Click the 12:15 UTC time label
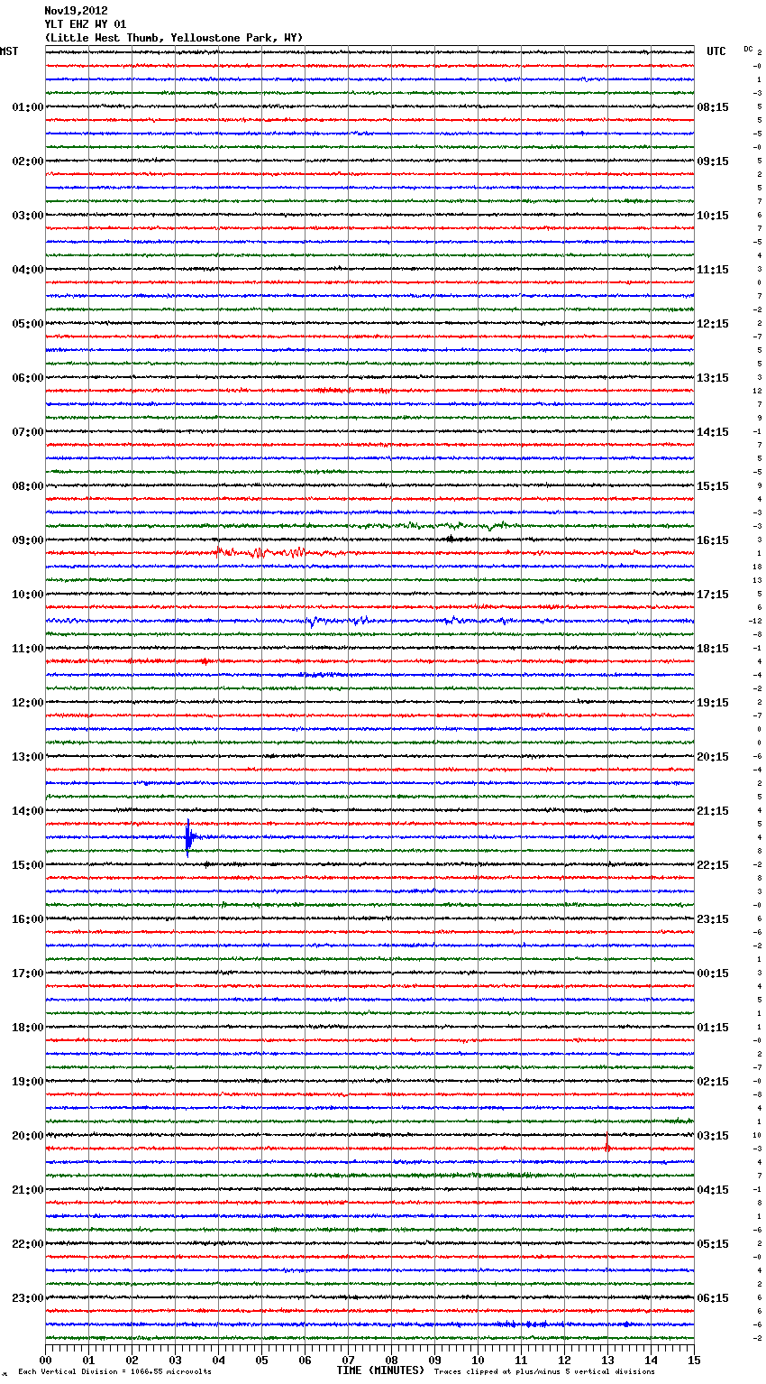The width and height of the screenshot is (766, 1384). pyautogui.click(x=713, y=324)
